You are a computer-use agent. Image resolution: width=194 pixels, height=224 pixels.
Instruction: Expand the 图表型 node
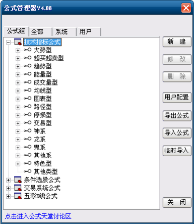coord(18,99)
